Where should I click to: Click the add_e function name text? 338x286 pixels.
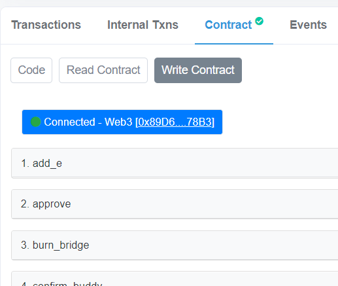click(47, 164)
